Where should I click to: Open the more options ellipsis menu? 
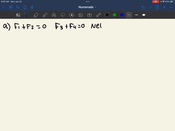(x=171, y=7)
